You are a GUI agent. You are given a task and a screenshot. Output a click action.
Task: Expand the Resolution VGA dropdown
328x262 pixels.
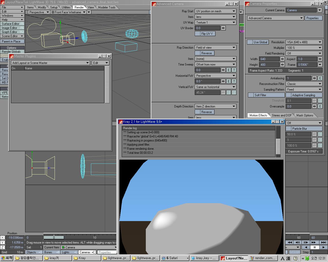pyautogui.click(x=304, y=42)
